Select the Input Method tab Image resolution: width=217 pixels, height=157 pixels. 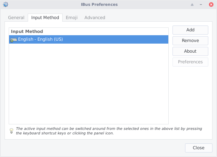tap(45, 18)
